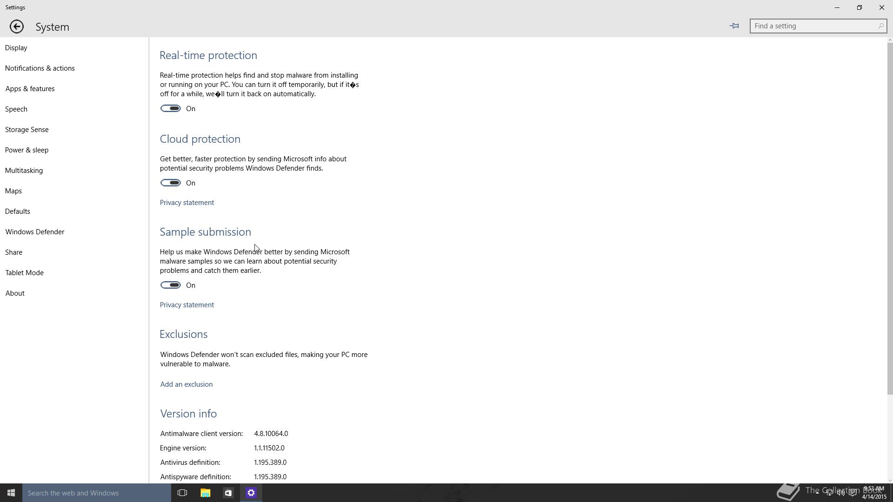Open Privacy statement under Sample submission

point(187,305)
